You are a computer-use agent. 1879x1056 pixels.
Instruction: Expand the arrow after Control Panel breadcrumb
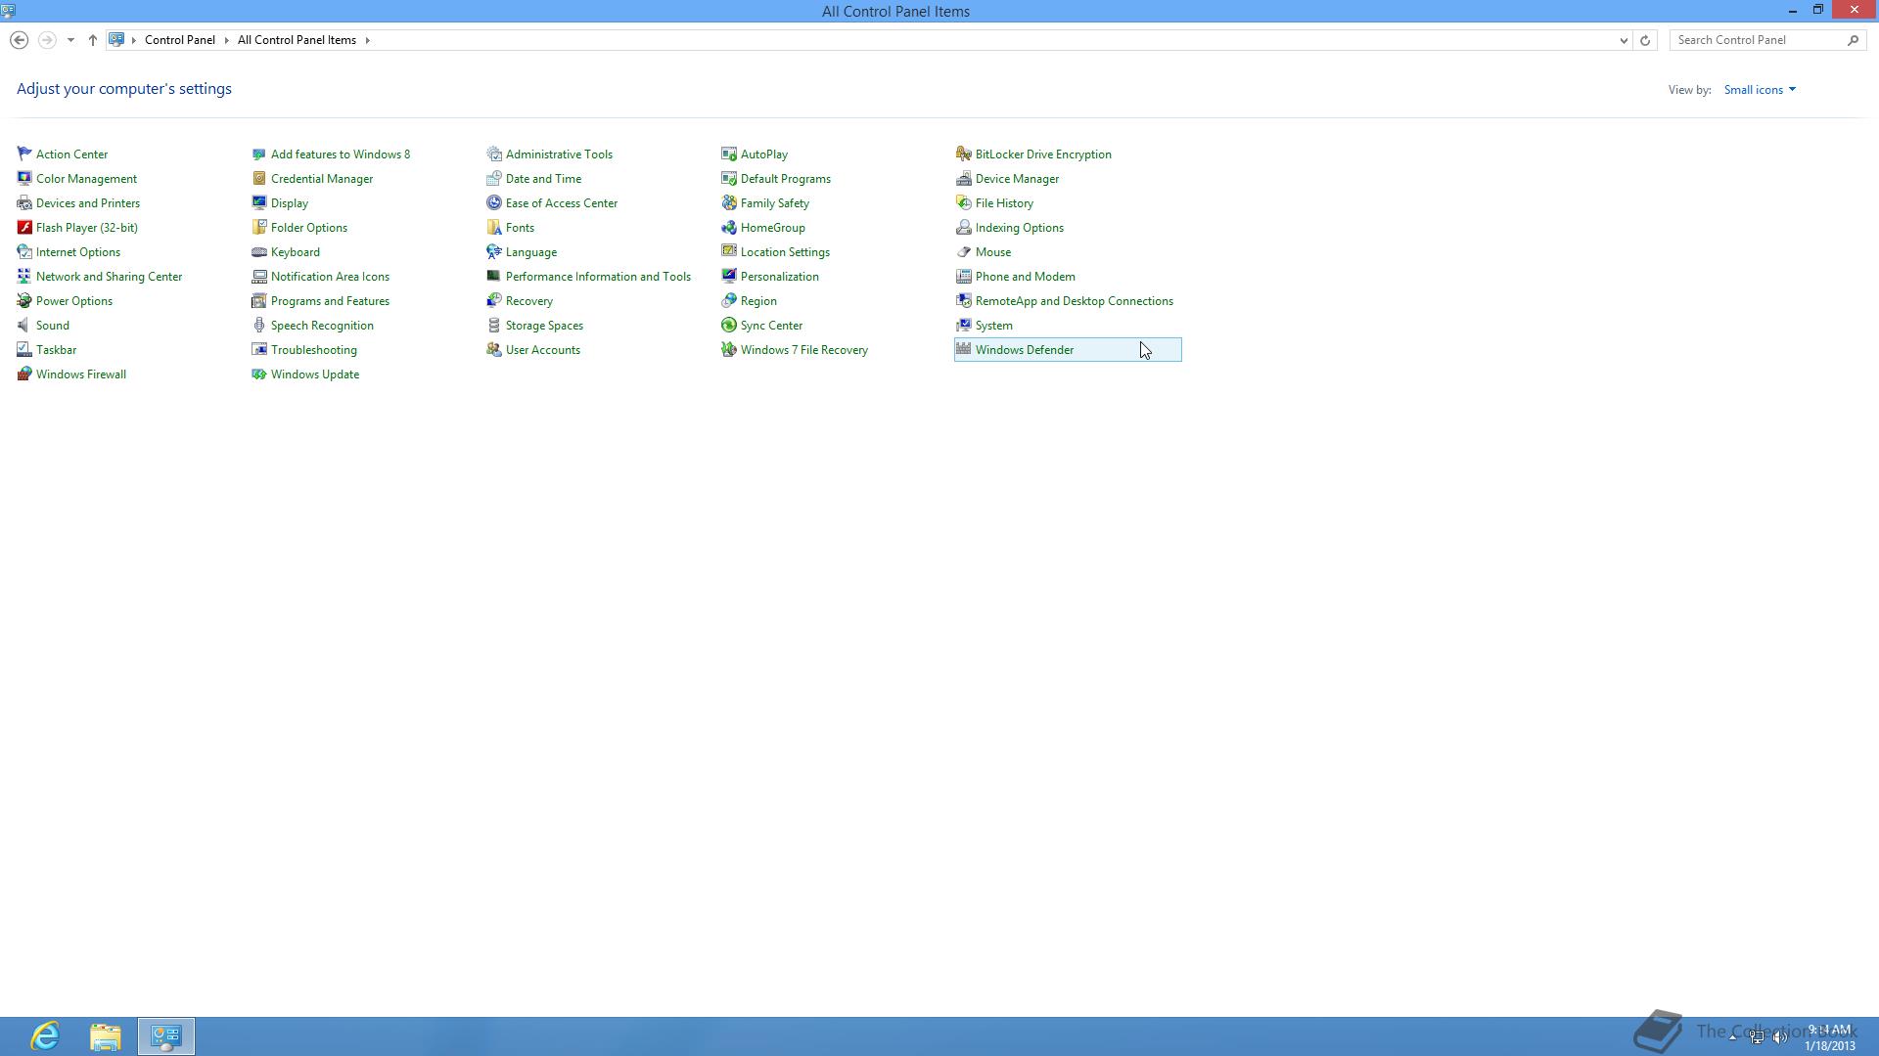(226, 40)
